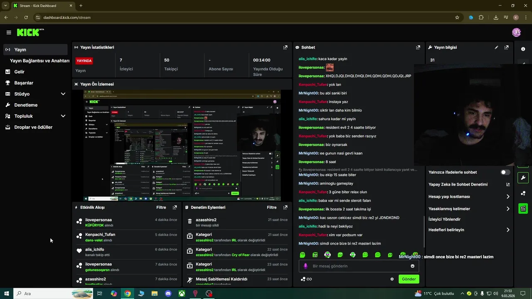This screenshot has width=532, height=299.
Task: Select the wrench tool in right rail
Action: (x=523, y=178)
